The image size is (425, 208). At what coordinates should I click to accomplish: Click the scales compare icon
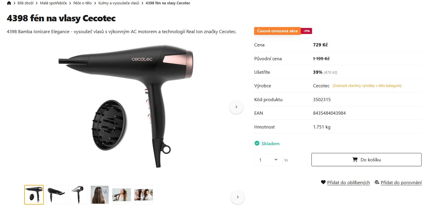pos(377,182)
